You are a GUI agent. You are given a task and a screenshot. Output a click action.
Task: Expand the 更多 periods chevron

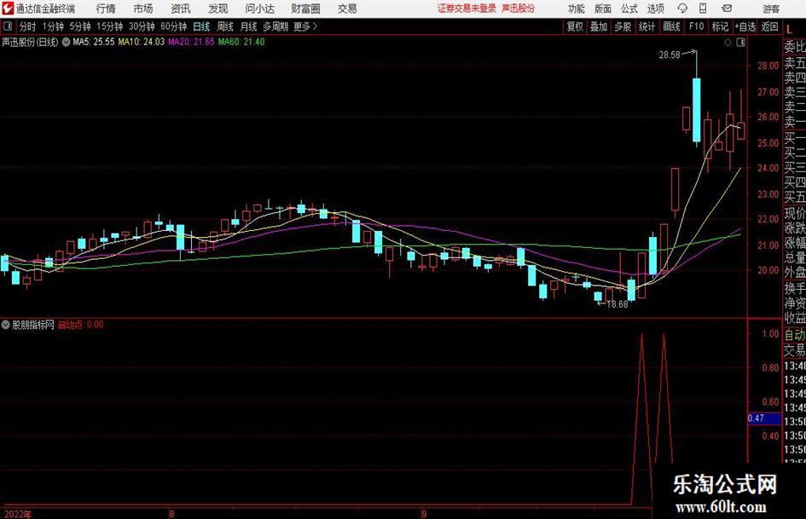click(x=315, y=26)
